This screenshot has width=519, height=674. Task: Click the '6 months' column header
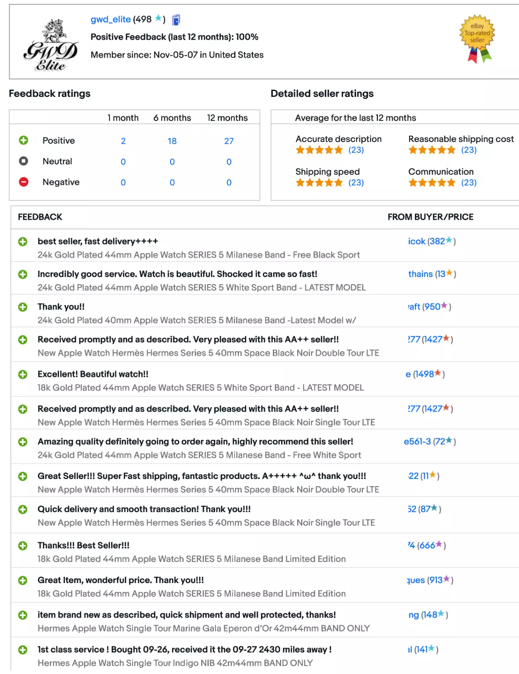pos(172,118)
